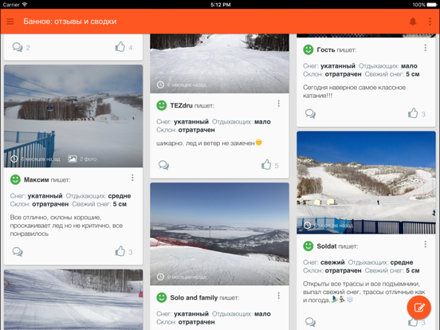This screenshot has width=440, height=330.
Task: Tap the green smiley next to Solo and family
Action: pyautogui.click(x=162, y=297)
